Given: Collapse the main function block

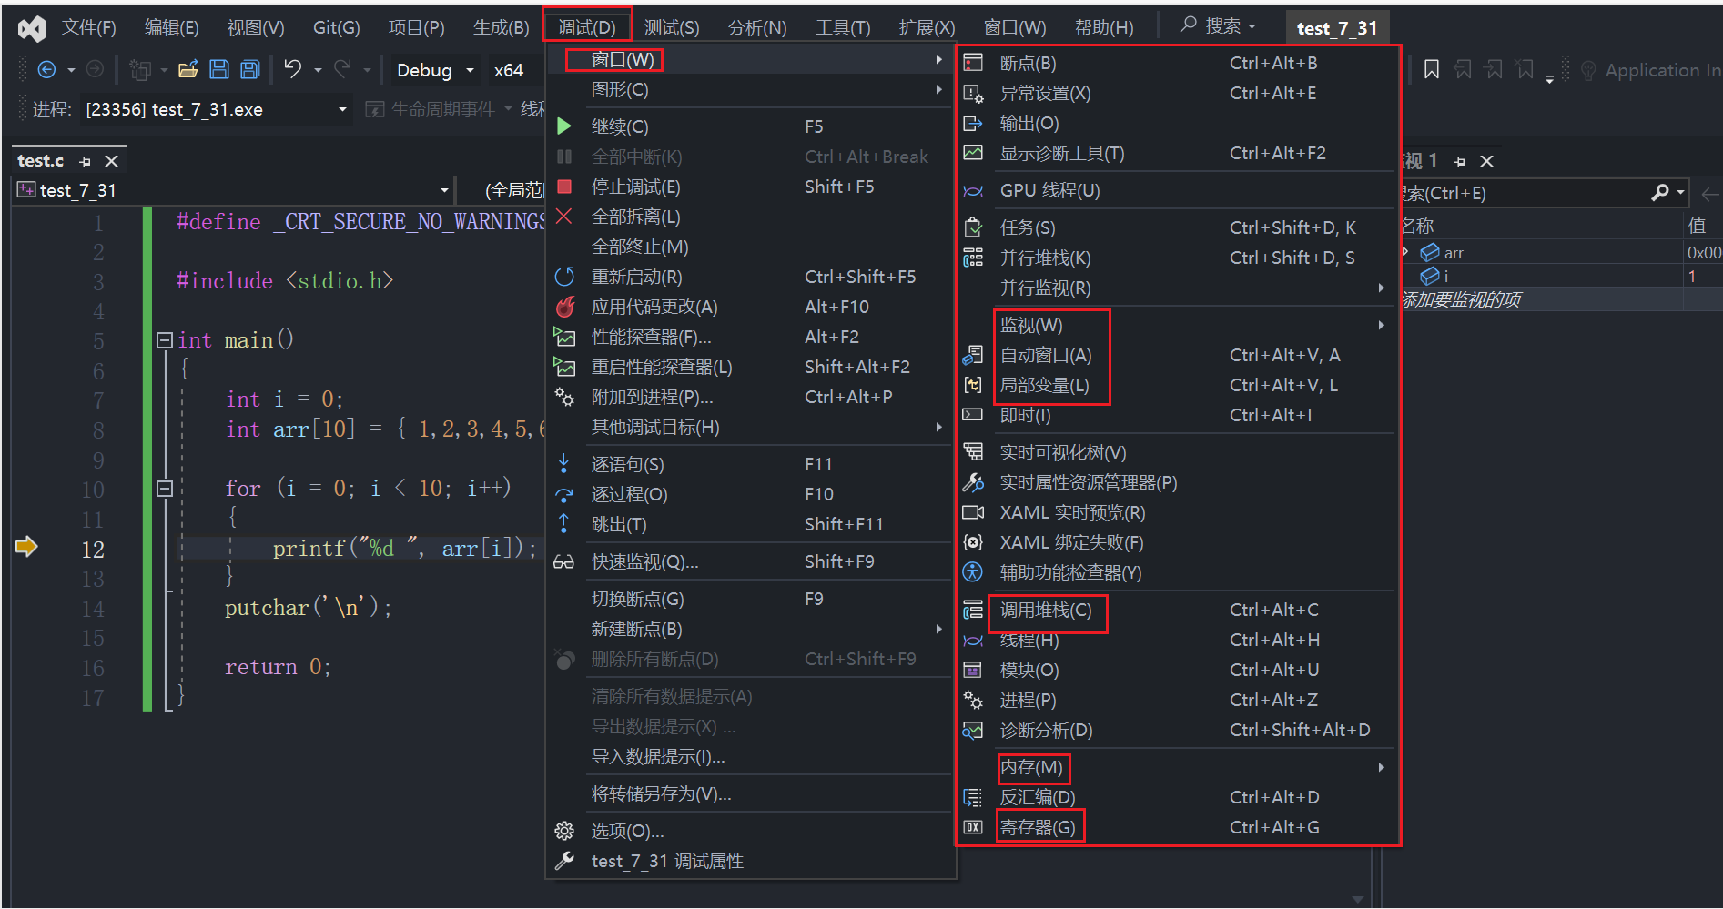Looking at the screenshot, I should coord(165,340).
